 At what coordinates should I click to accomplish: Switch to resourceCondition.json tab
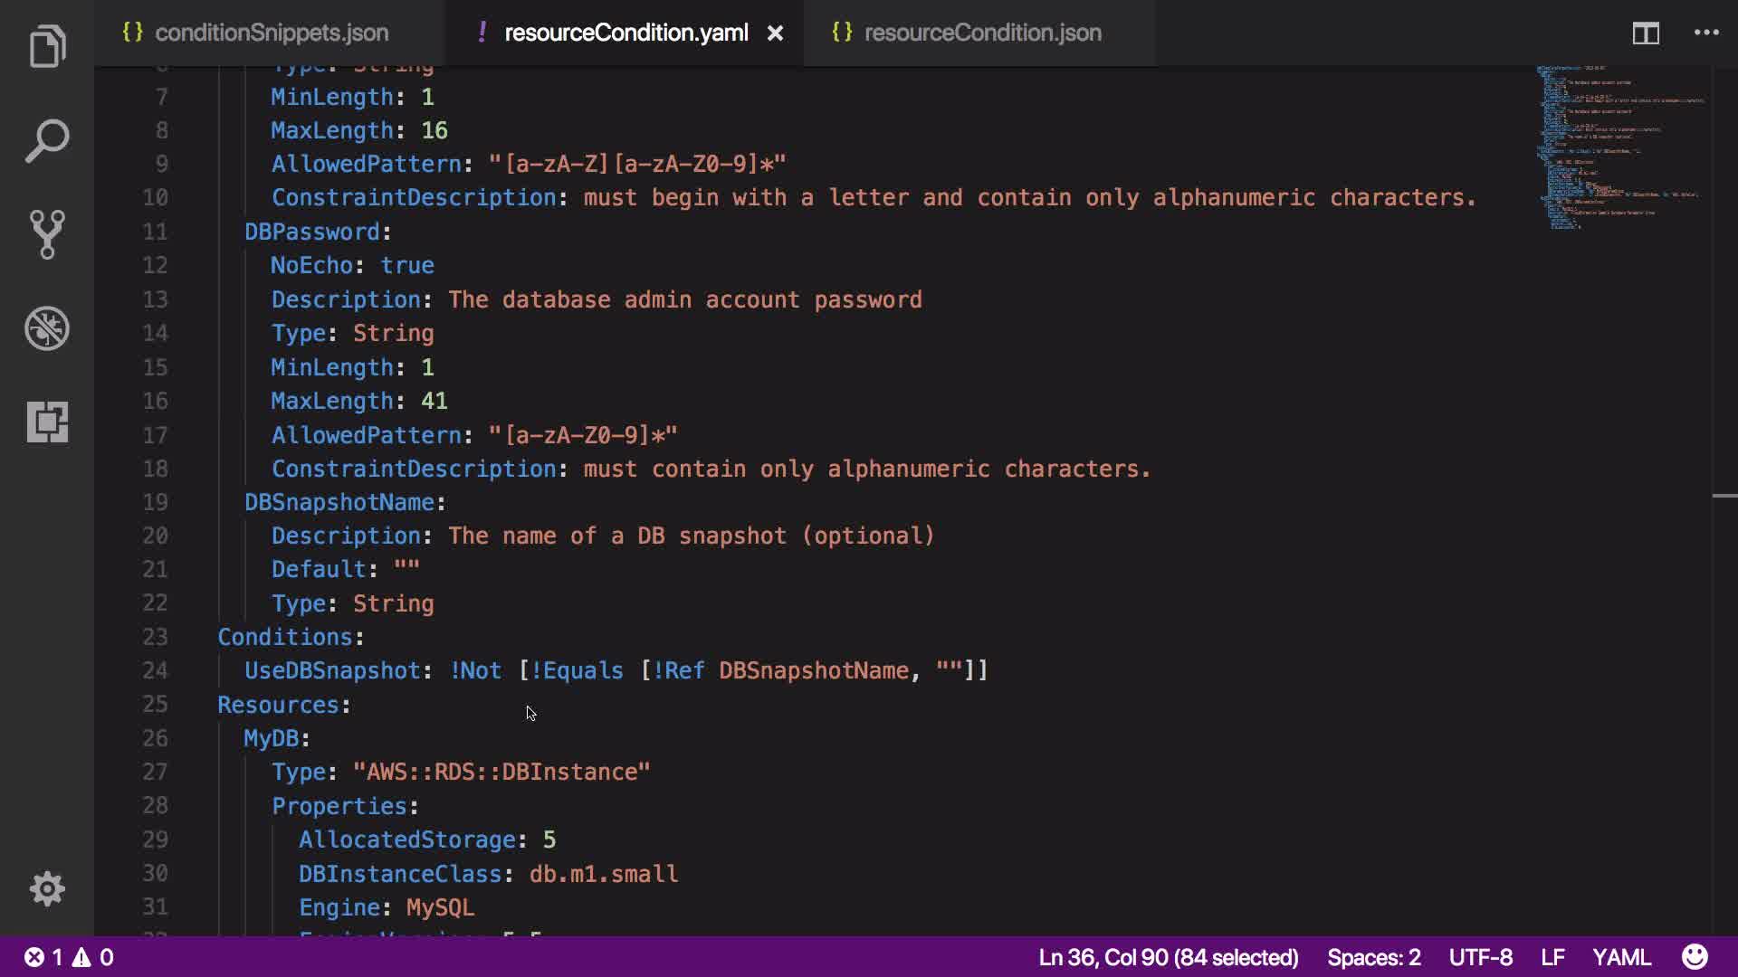coord(982,33)
